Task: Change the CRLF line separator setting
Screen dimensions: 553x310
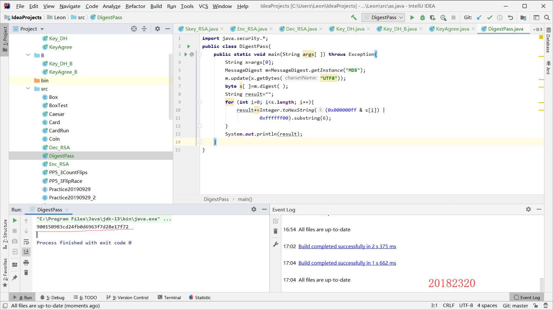Action: [x=448, y=306]
